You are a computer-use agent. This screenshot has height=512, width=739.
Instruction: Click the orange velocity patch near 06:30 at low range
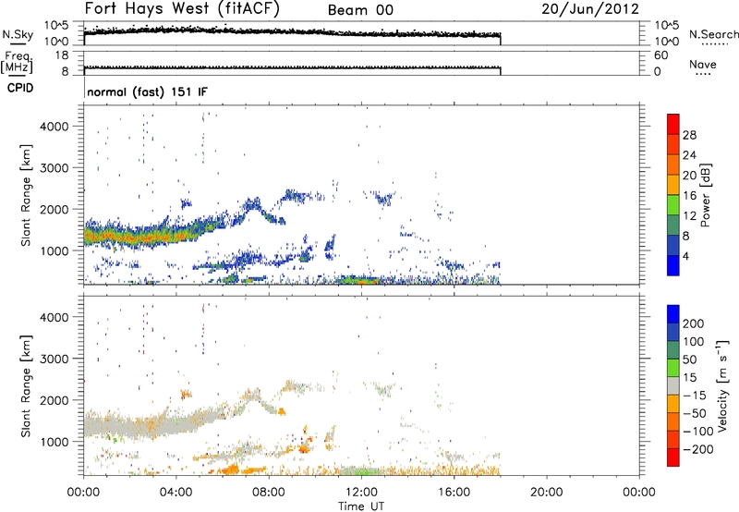230,469
